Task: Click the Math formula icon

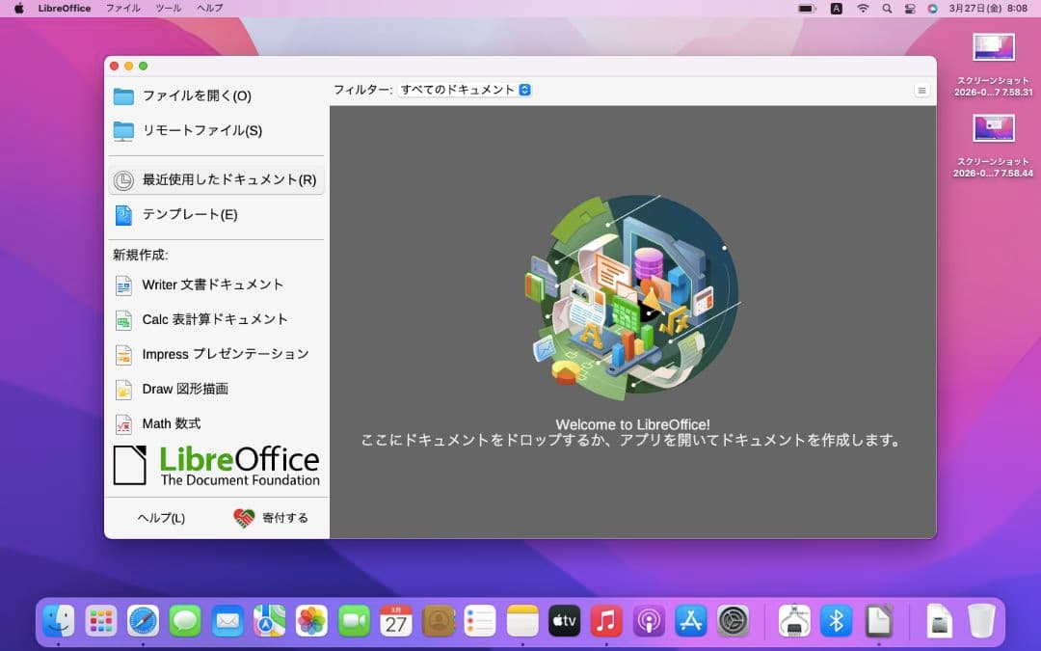Action: tap(123, 423)
